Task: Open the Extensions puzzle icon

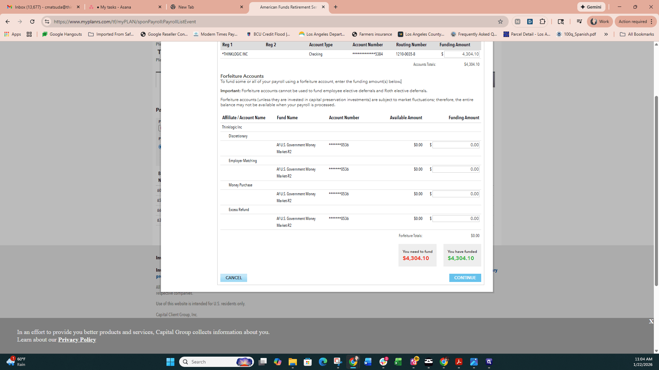Action: 542,22
